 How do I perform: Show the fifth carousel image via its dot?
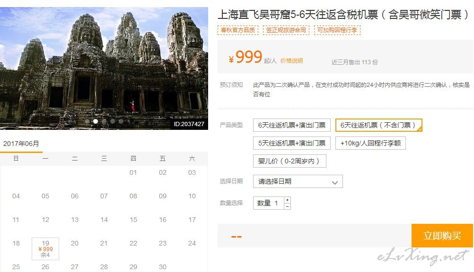pyautogui.click(x=121, y=121)
